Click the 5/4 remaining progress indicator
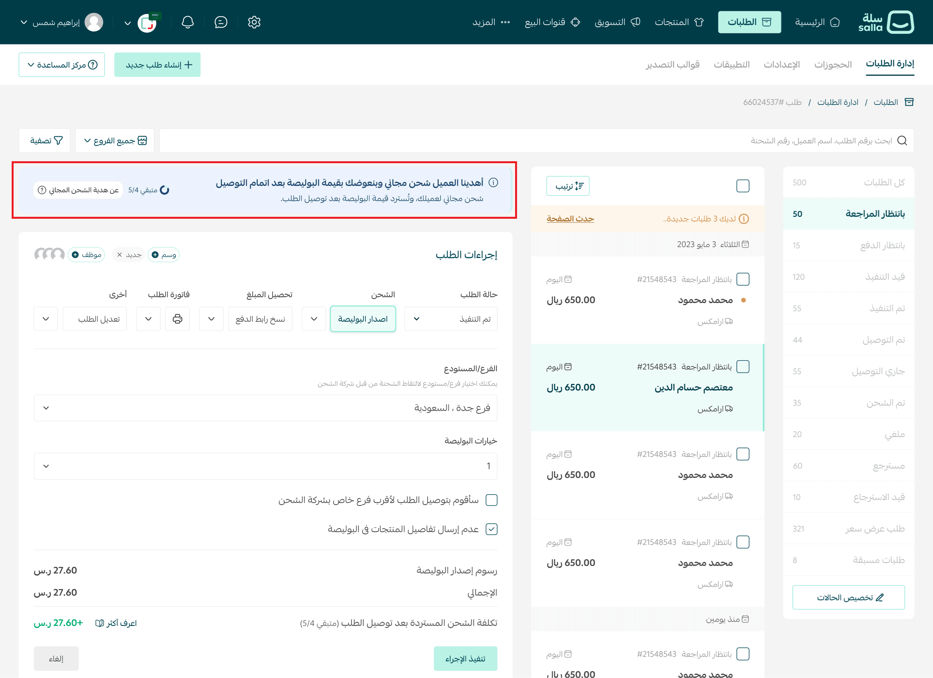This screenshot has height=678, width=933. coord(149,190)
